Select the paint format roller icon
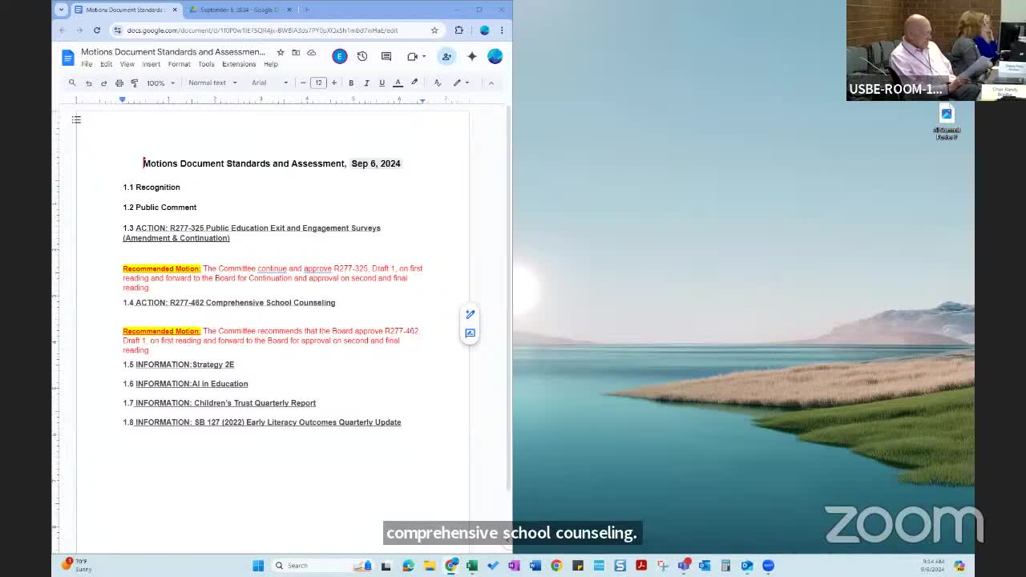 point(135,83)
